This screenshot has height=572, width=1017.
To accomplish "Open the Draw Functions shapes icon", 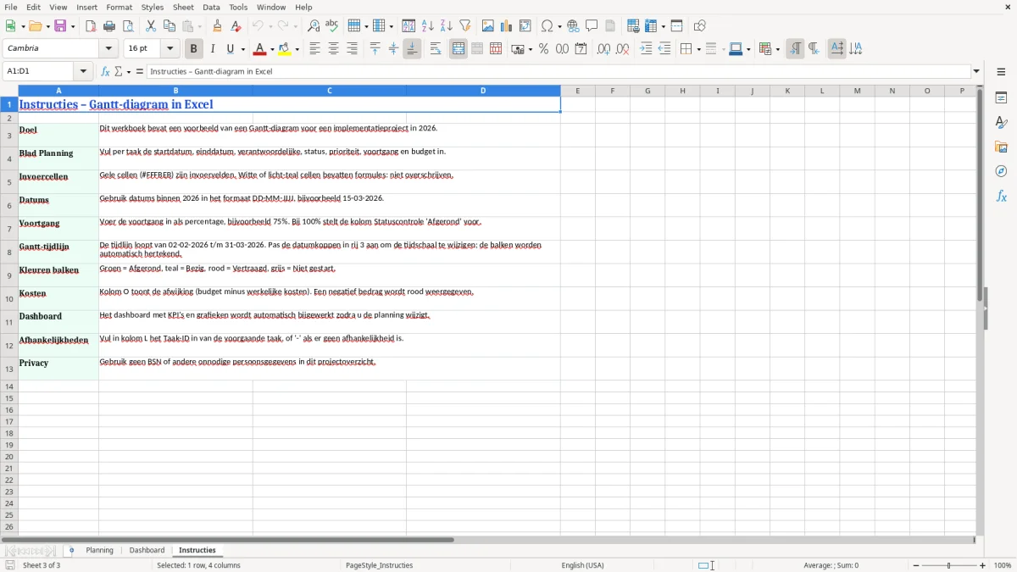I will pyautogui.click(x=699, y=26).
